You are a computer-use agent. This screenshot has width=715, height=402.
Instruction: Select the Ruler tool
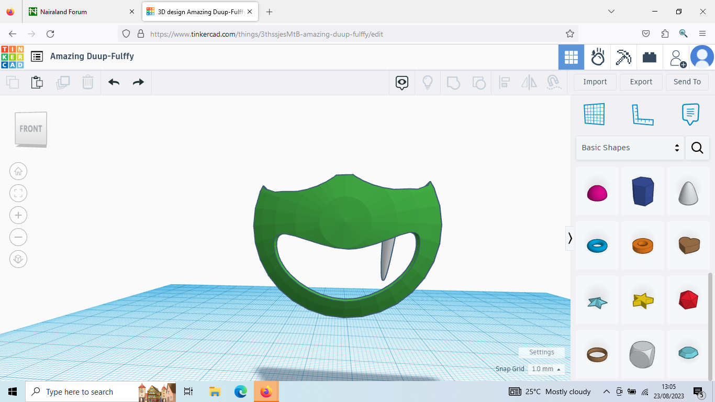643,114
